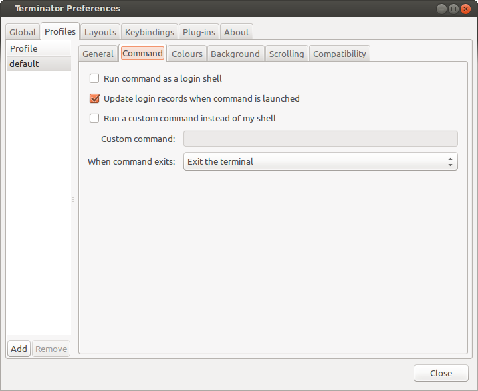Image resolution: width=478 pixels, height=391 pixels.
Task: Maximize the Terminator Preferences window
Action: 453,9
